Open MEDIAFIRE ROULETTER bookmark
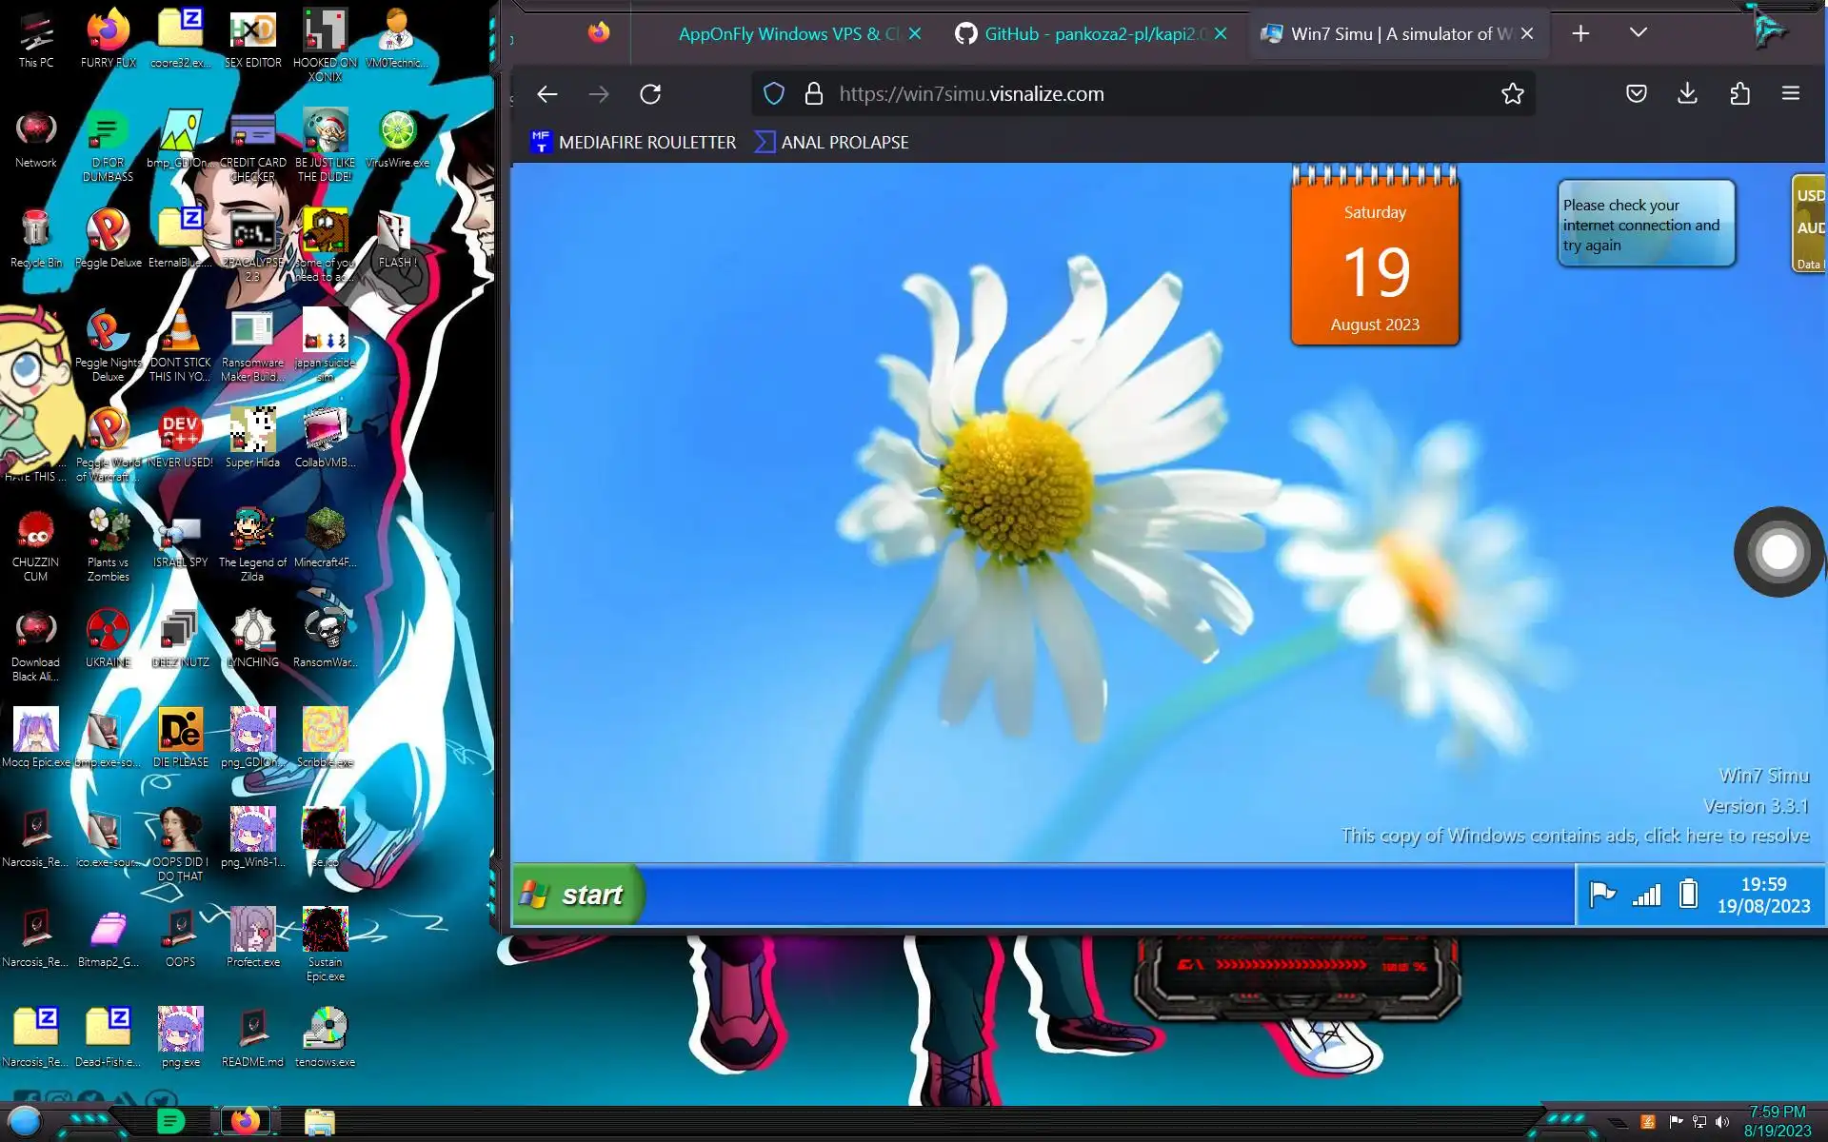Viewport: 1828px width, 1142px height. point(633,143)
